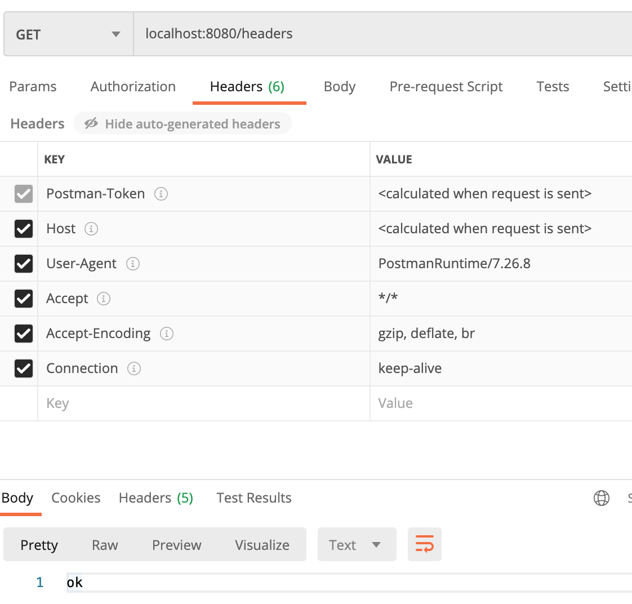Click the request URL field
This screenshot has height=604, width=632.
tap(382, 34)
